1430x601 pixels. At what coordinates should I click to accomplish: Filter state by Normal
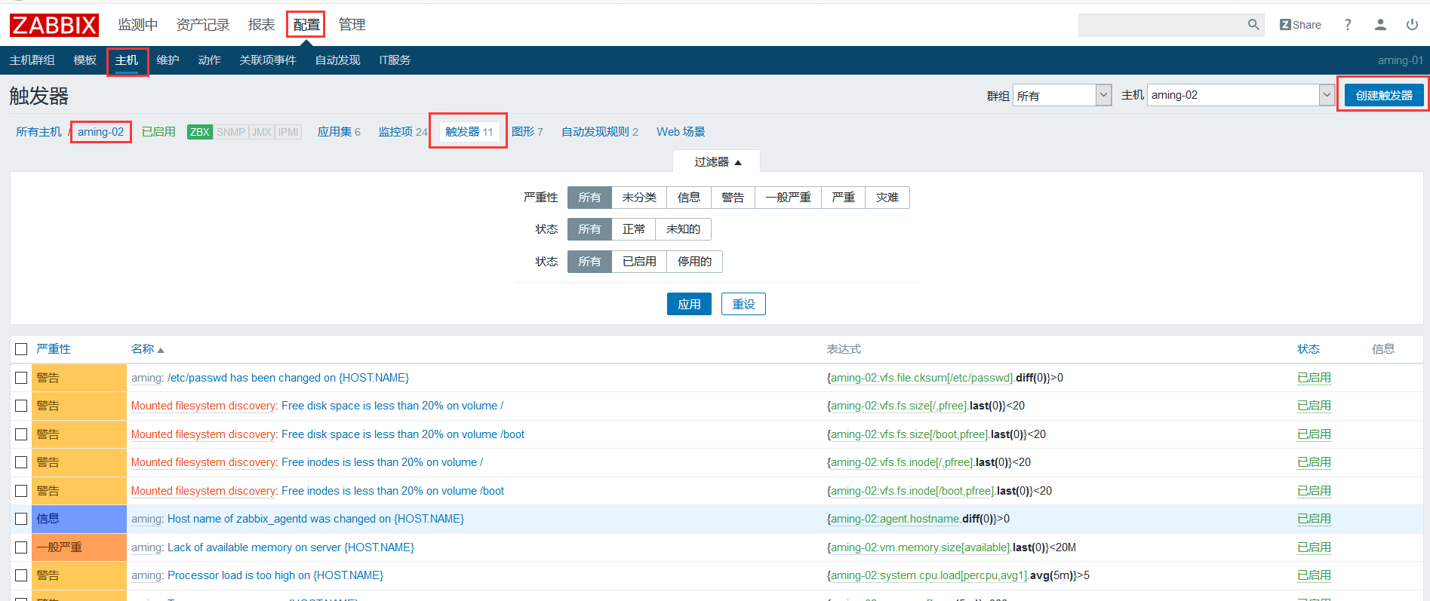(634, 229)
